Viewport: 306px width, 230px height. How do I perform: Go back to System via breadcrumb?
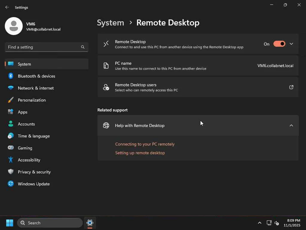[x=111, y=23]
